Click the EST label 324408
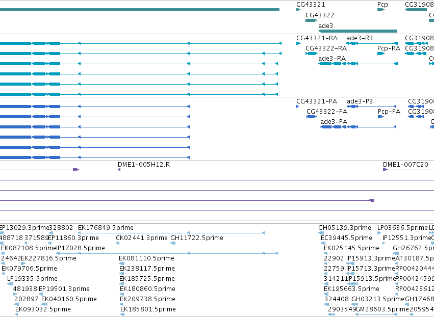Image resolution: width=434 pixels, height=317 pixels. [337, 299]
